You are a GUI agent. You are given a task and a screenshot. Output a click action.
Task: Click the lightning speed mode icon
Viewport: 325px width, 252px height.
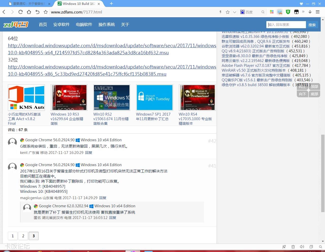pyautogui.click(x=220, y=12)
